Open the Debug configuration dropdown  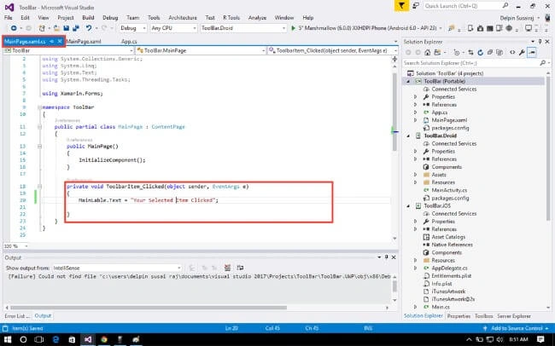click(133, 28)
